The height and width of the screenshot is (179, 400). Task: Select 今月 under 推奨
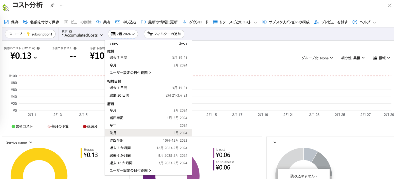tap(148, 65)
